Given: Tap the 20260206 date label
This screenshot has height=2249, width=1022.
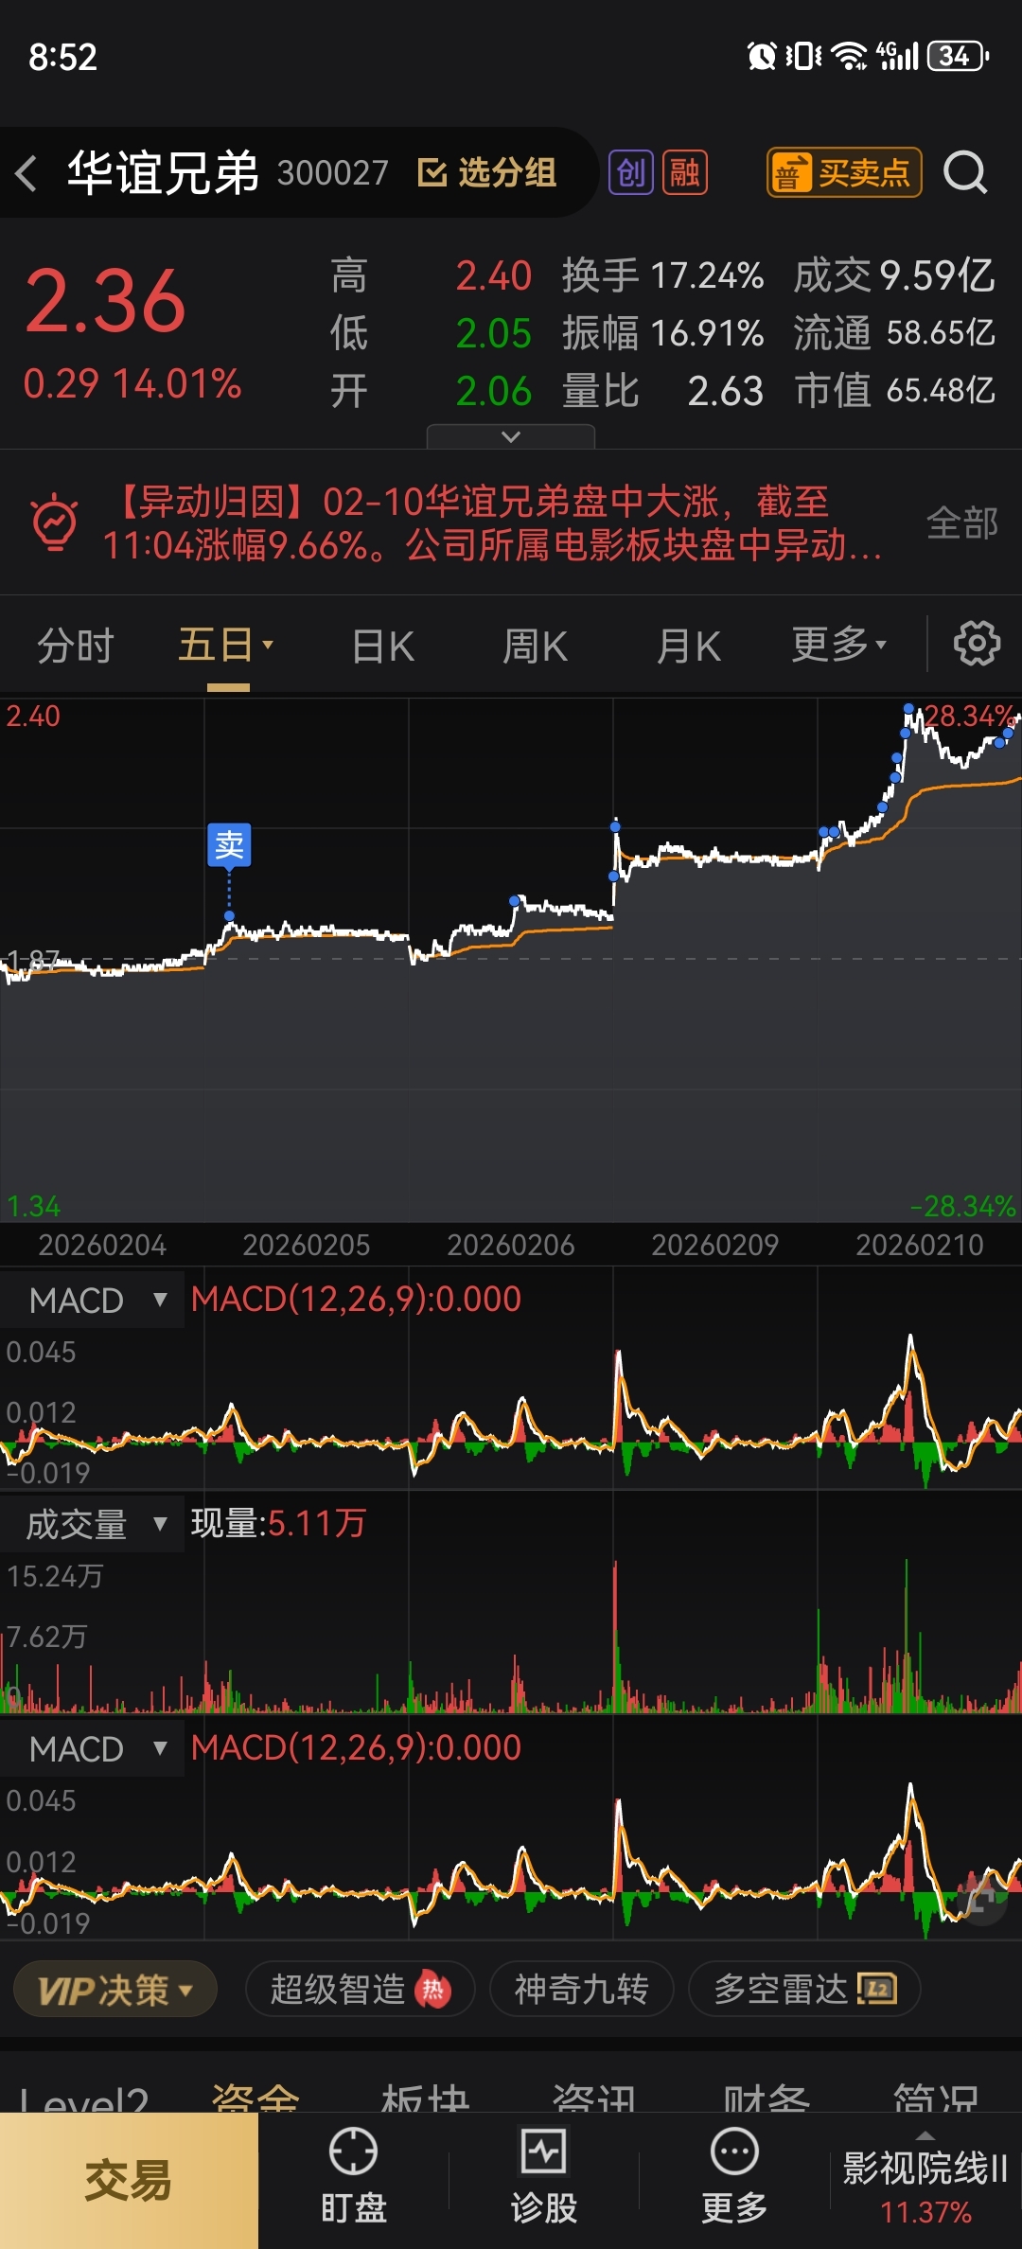Looking at the screenshot, I should (511, 1245).
